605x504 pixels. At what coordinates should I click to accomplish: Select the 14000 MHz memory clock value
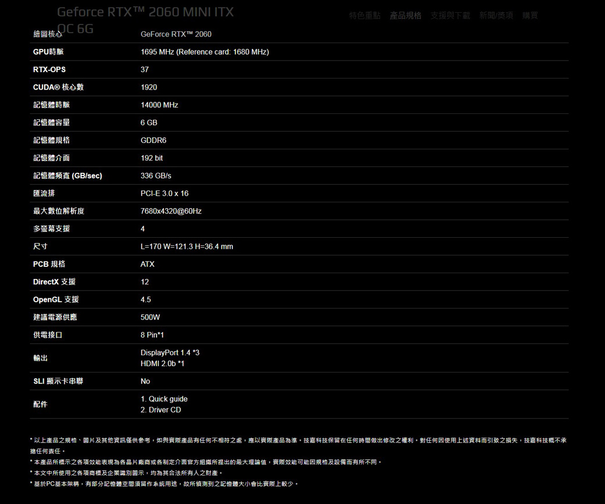coord(159,105)
